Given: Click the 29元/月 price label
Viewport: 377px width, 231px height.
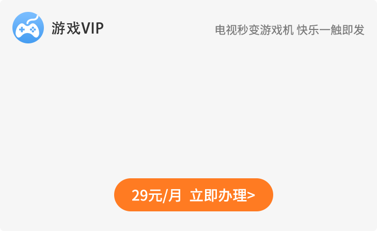Looking at the screenshot, I should [156, 195].
